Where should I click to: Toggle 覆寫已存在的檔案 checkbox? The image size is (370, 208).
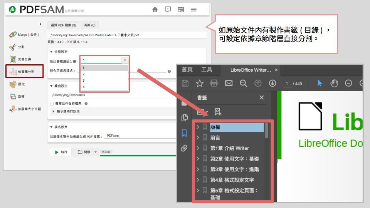coord(52,103)
